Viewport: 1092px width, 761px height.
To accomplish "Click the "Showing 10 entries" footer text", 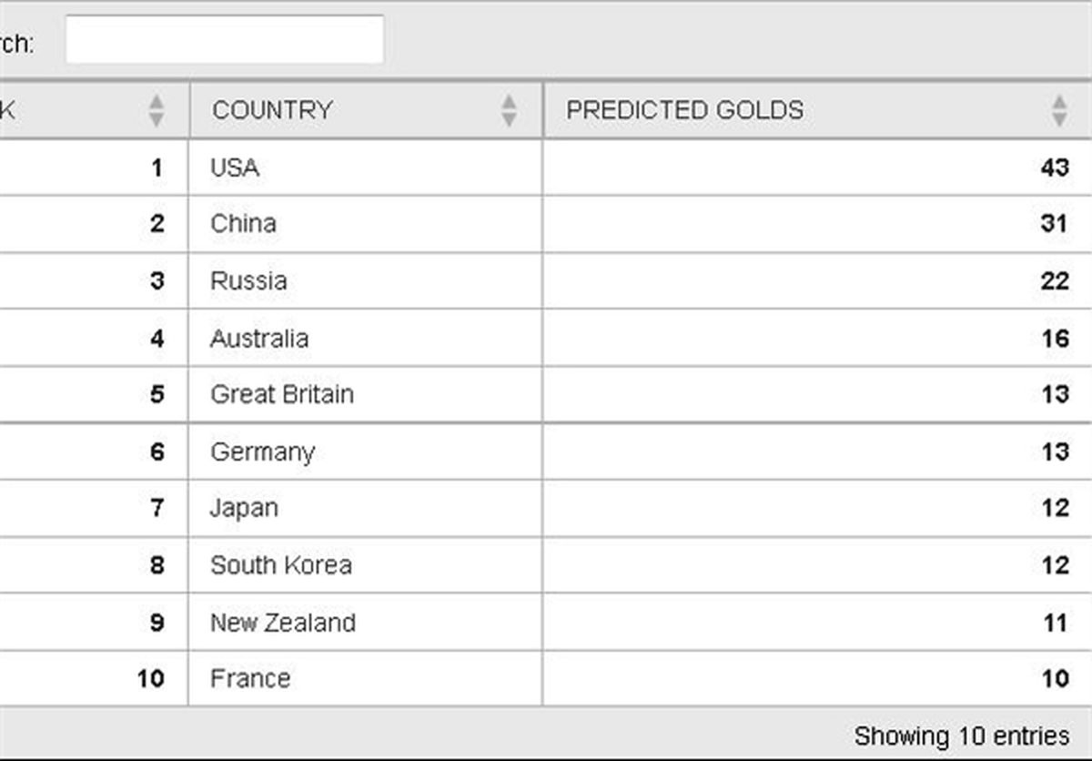I will (961, 736).
